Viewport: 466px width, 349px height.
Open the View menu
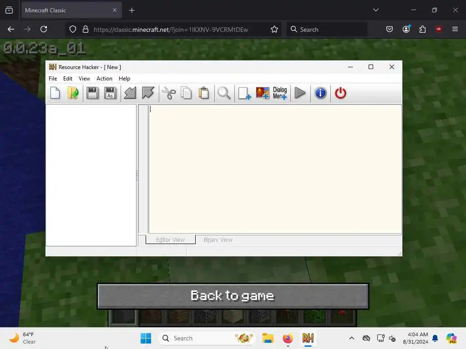click(x=84, y=79)
